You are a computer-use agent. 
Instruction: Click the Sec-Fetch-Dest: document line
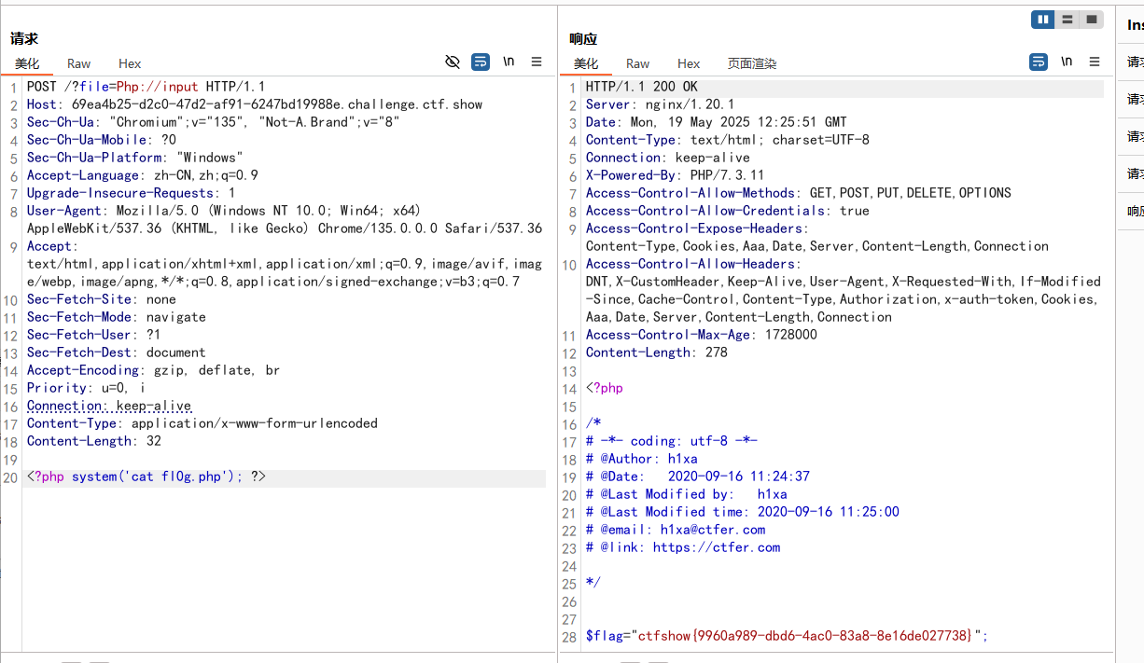click(117, 352)
